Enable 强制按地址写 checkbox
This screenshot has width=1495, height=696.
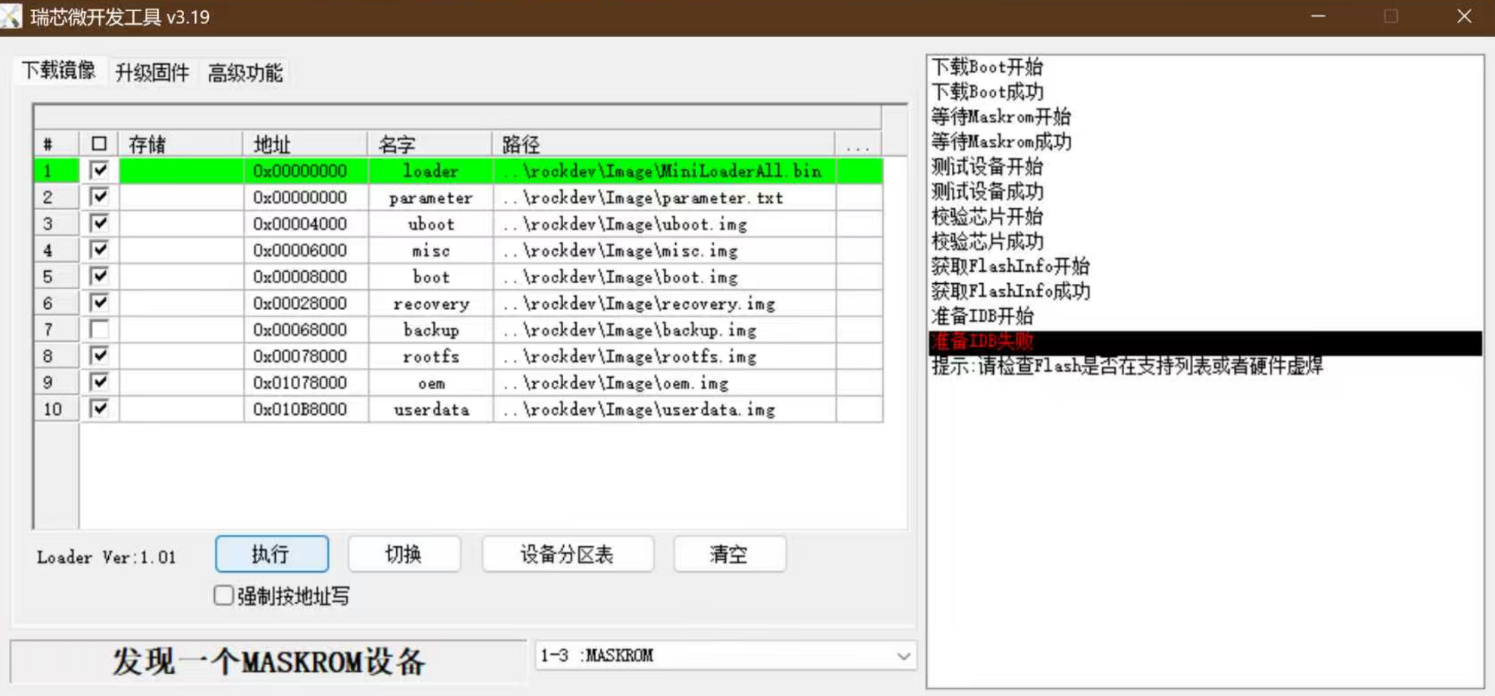click(223, 595)
